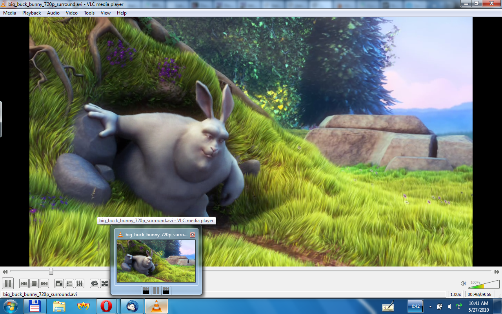
Task: Open the Tools menu
Action: 89,13
